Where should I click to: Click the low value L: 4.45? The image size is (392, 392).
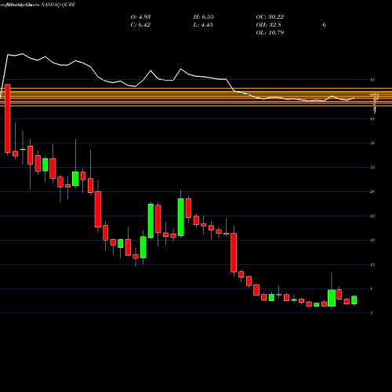(203, 25)
